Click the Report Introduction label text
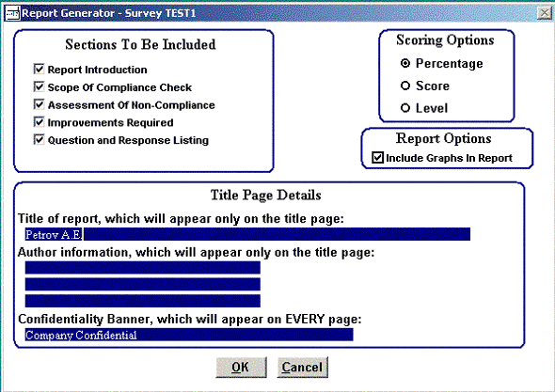Screen dimensions: 555x392 [x=97, y=70]
